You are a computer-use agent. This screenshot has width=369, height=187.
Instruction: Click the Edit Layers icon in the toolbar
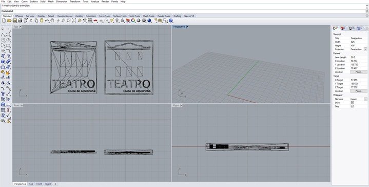(x=128, y=21)
